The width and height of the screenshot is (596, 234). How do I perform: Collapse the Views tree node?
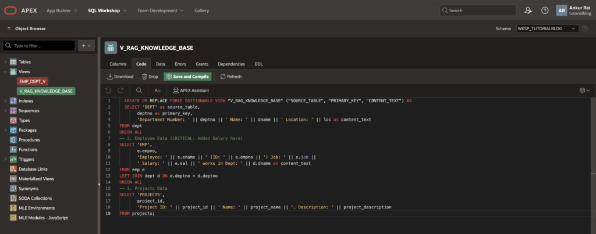click(x=6, y=71)
